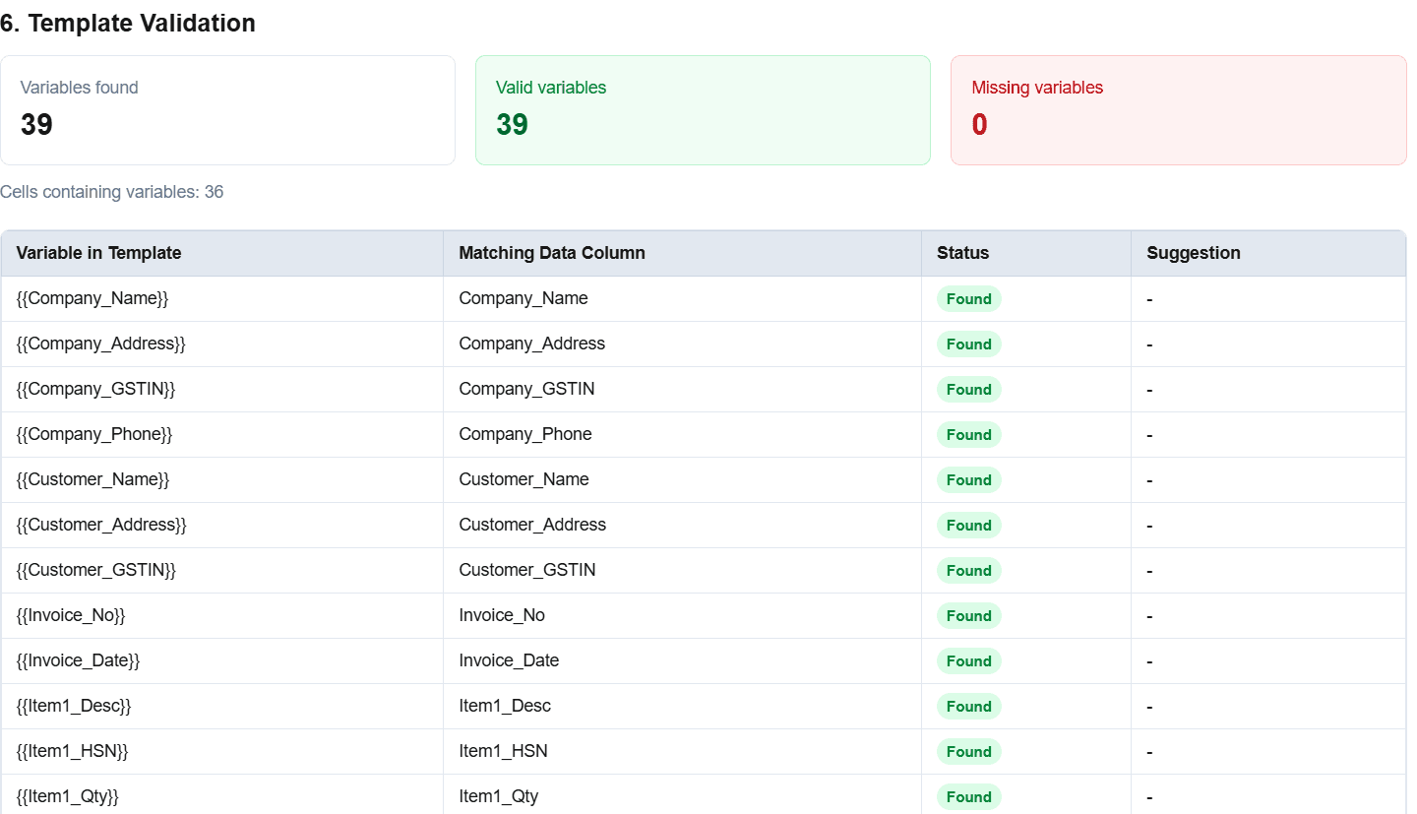Image resolution: width=1417 pixels, height=814 pixels.
Task: Click matching column value Invoice_Date
Action: click(x=509, y=660)
